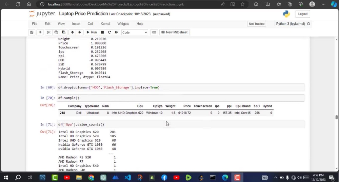Click the df.sample() code cell
This screenshot has height=182, width=339.
pyautogui.click(x=181, y=98)
